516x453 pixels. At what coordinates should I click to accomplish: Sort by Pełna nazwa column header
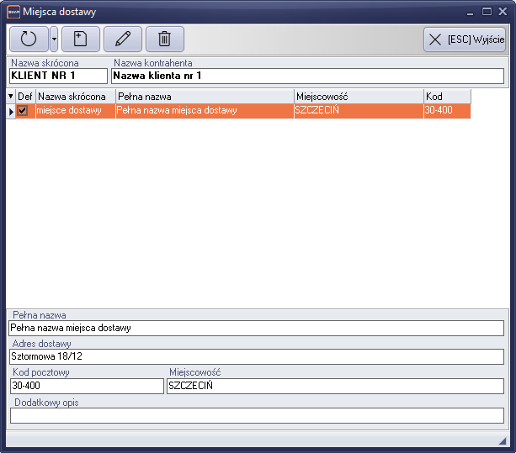pyautogui.click(x=205, y=97)
